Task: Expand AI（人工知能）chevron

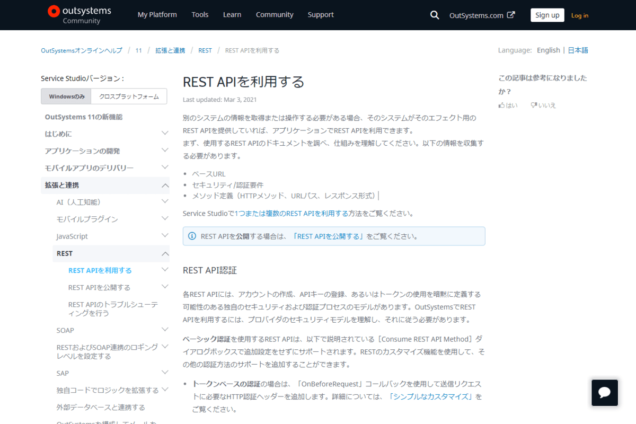Action: (x=165, y=202)
